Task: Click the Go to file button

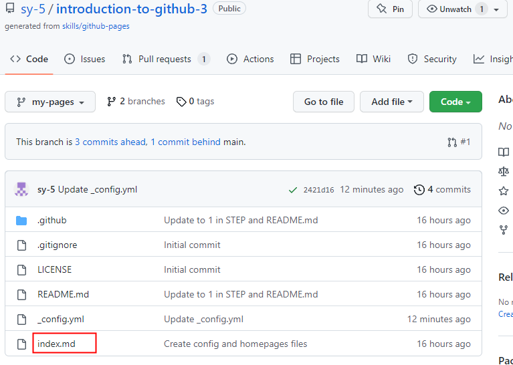Action: pyautogui.click(x=324, y=102)
